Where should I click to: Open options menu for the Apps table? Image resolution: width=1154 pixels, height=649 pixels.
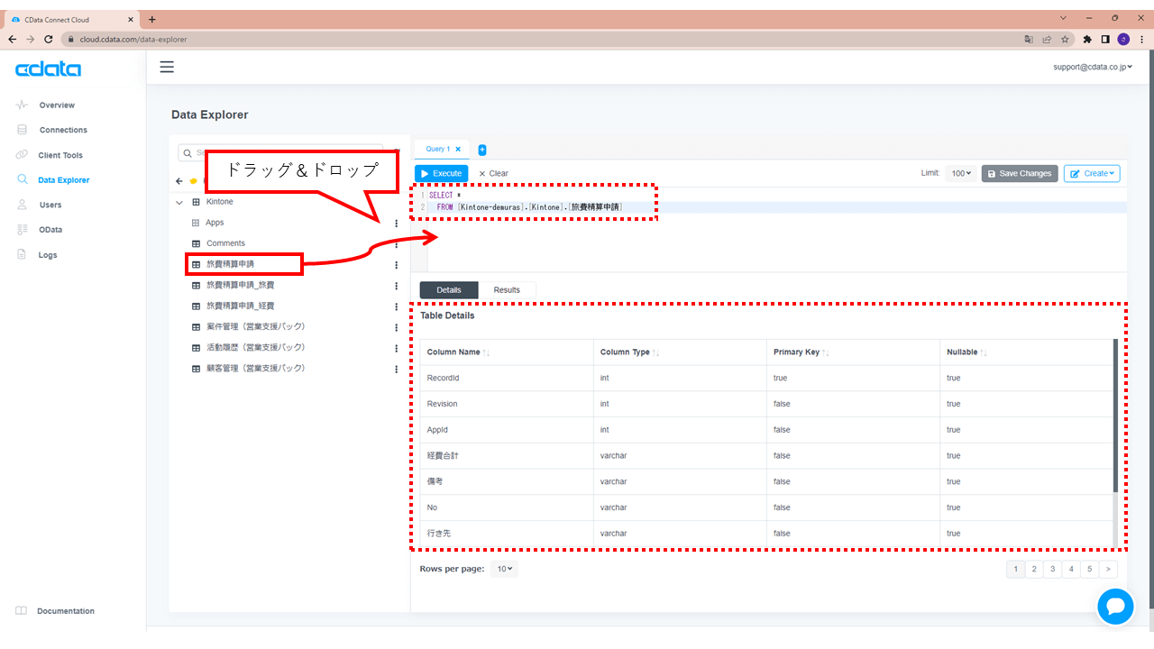[396, 224]
